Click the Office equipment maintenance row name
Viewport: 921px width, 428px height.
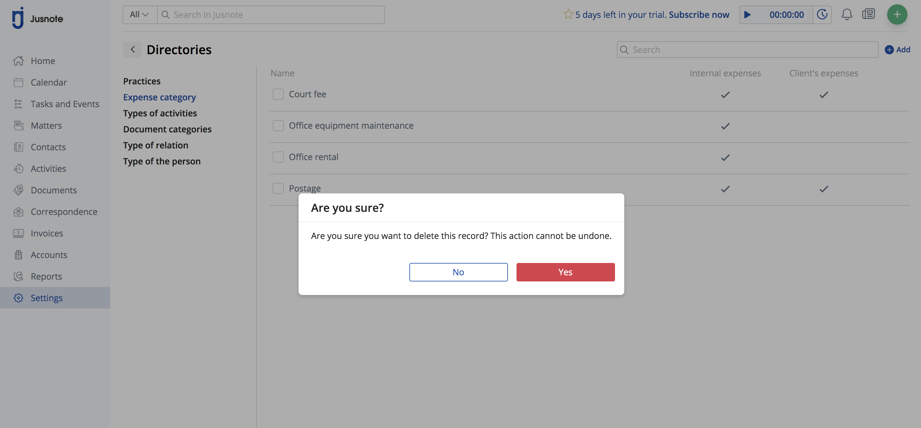351,126
